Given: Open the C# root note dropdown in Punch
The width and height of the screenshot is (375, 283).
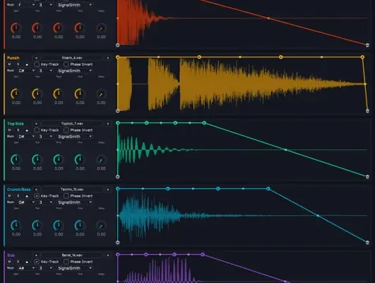Looking at the screenshot, I should tap(26, 71).
